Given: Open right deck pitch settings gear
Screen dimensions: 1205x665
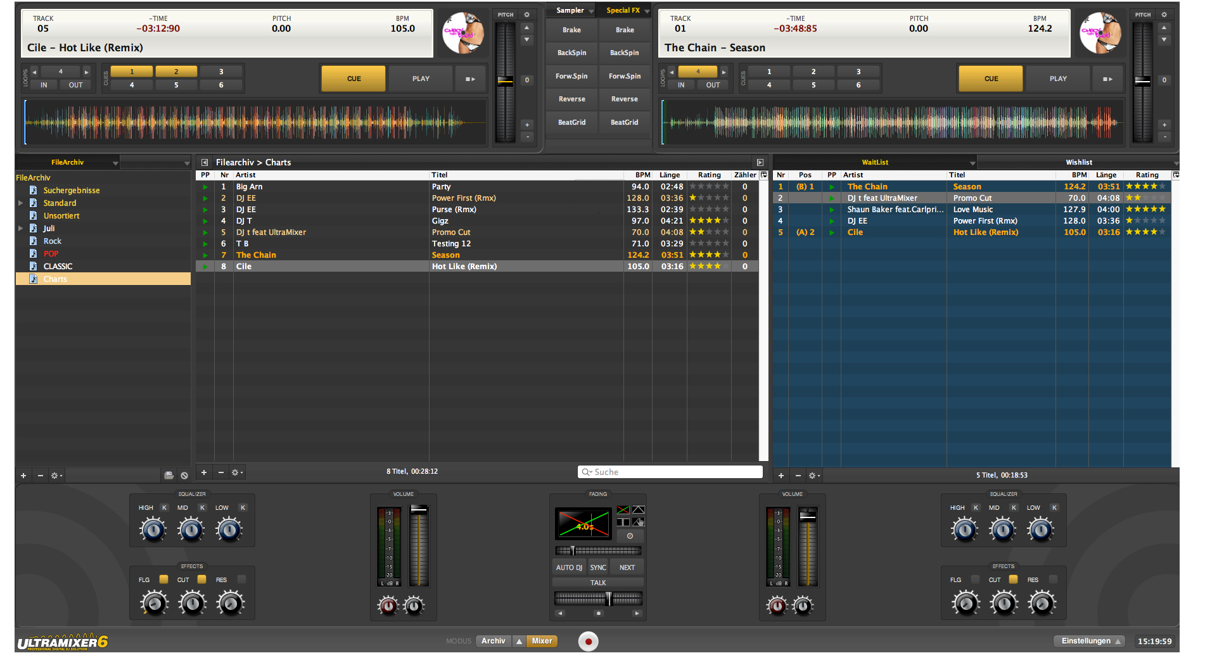Looking at the screenshot, I should point(1164,15).
